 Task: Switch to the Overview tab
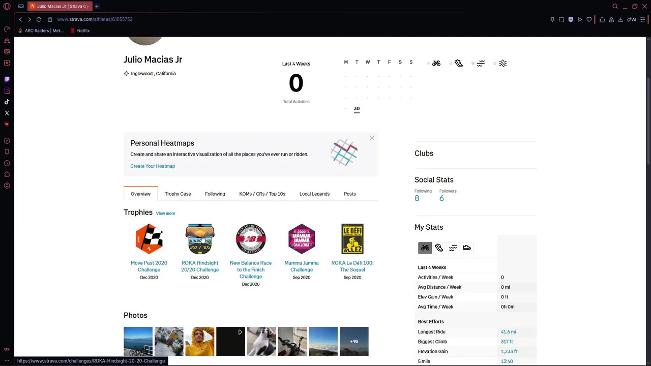coord(140,194)
